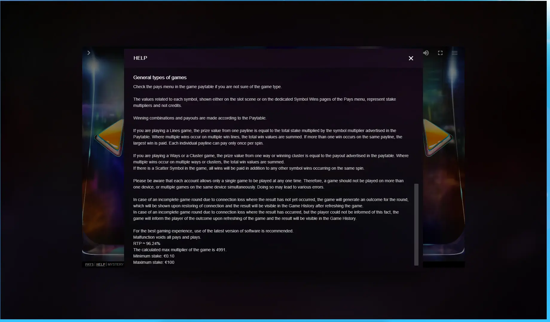Click the HELP dialog vertical scrollbar thumb
Image resolution: width=550 pixels, height=322 pixels.
tap(416, 225)
